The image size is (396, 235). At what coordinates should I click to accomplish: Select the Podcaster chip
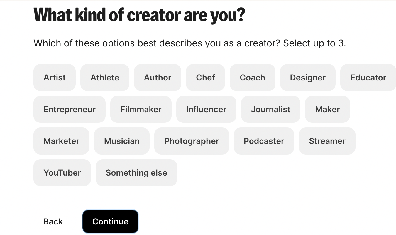[264, 141]
